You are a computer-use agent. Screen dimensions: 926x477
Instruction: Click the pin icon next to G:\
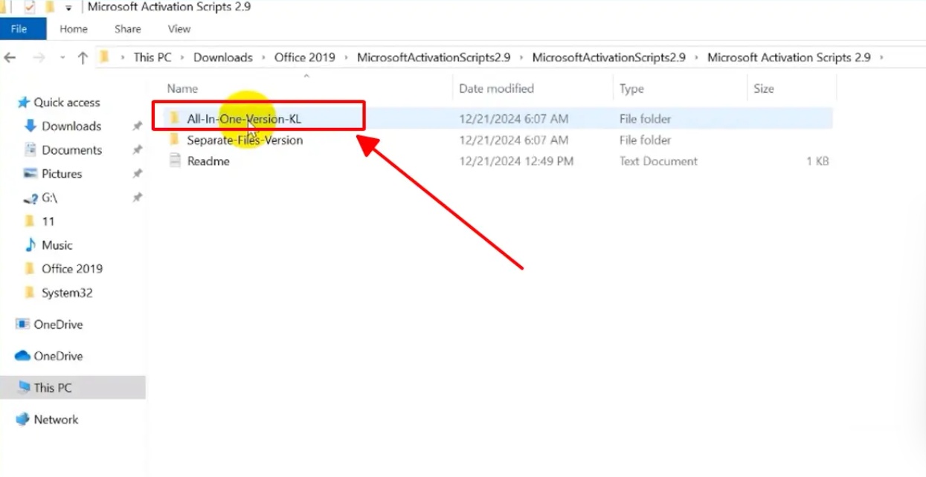137,198
